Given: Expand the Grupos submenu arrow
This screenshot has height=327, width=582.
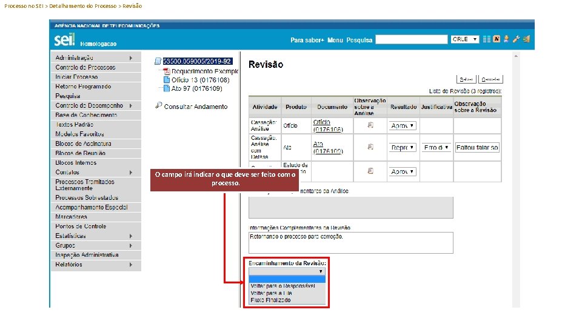Looking at the screenshot, I should [x=131, y=245].
